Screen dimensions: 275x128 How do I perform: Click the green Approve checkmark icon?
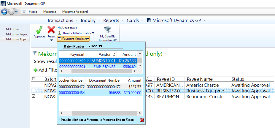[39, 30]
